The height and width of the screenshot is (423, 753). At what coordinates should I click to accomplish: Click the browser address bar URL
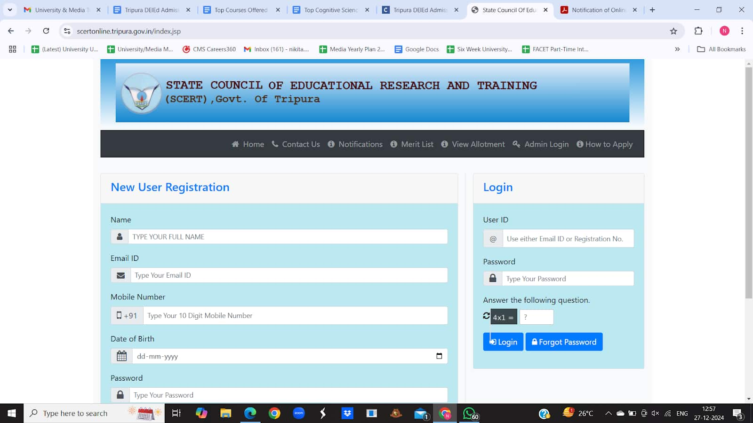[128, 31]
